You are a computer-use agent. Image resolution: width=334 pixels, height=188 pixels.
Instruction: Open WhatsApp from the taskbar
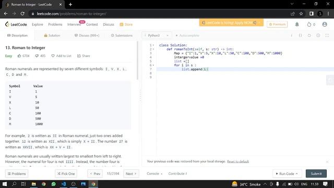click(x=53, y=184)
